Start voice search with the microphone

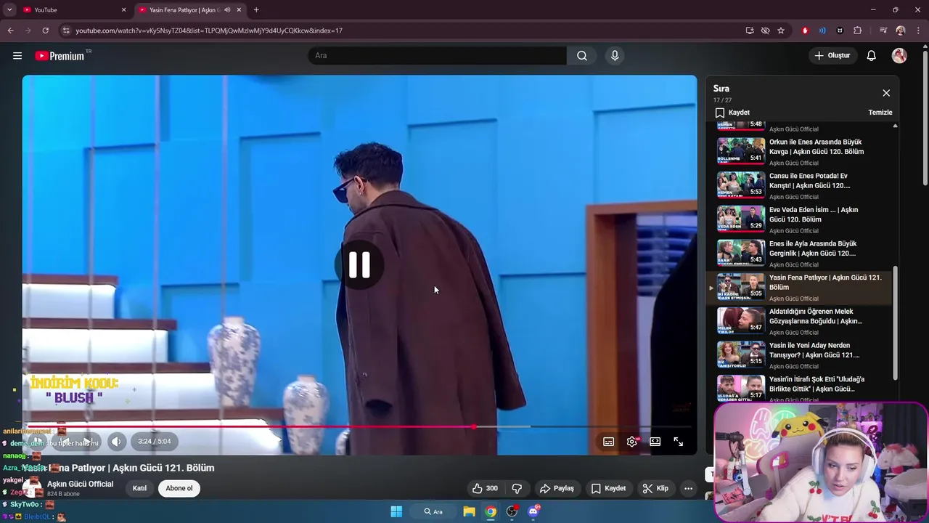(x=615, y=55)
